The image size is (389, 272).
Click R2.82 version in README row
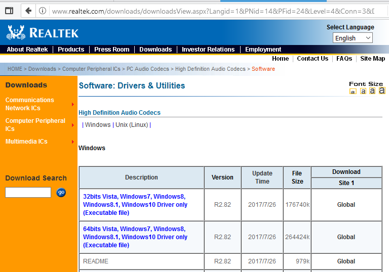222,261
